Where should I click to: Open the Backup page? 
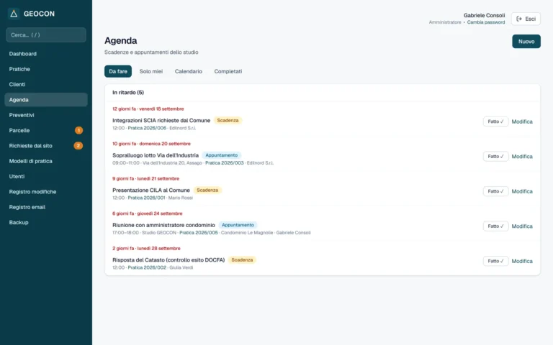coord(46,222)
